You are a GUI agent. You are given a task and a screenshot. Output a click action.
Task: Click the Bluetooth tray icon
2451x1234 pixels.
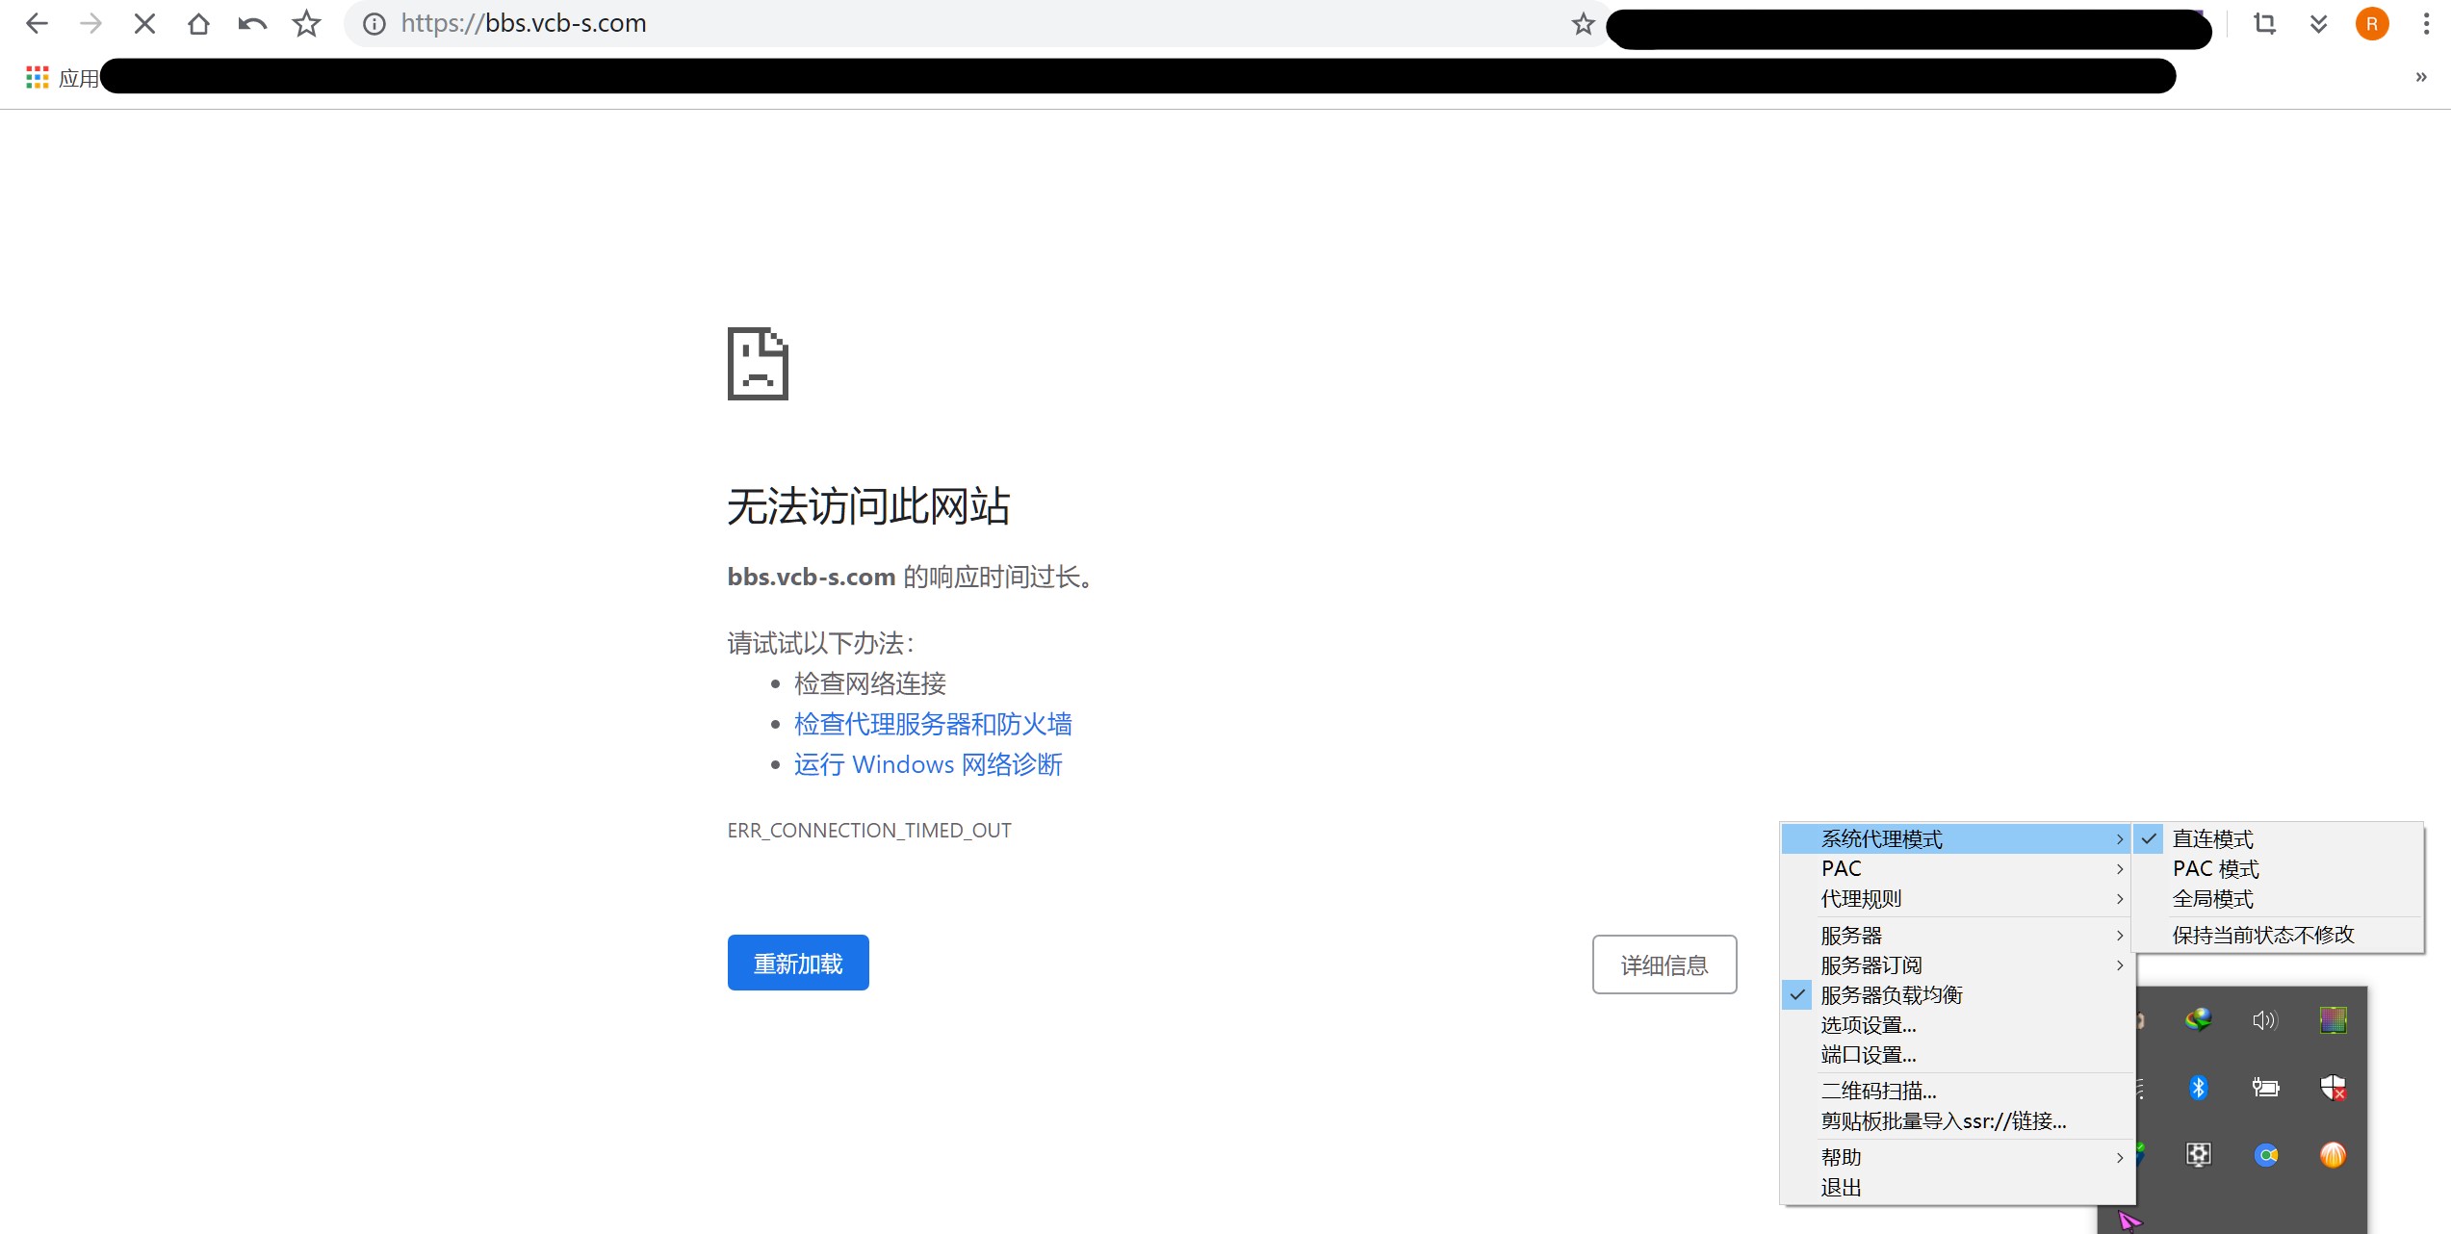coord(2198,1088)
